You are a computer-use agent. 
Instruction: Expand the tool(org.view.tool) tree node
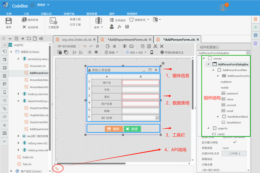(18, 94)
